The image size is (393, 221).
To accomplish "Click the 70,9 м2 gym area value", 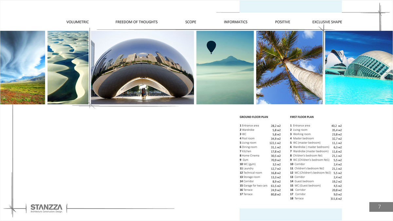I will click(276, 160).
